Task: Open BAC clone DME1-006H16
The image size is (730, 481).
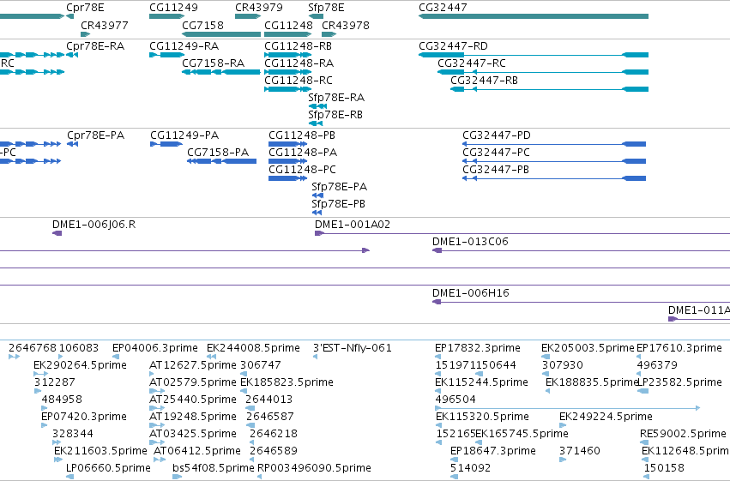Action: point(471,293)
